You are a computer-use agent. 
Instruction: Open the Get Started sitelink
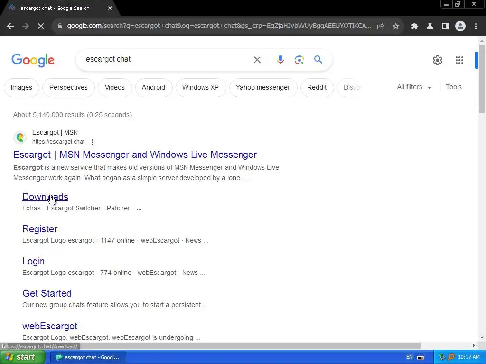(x=47, y=293)
